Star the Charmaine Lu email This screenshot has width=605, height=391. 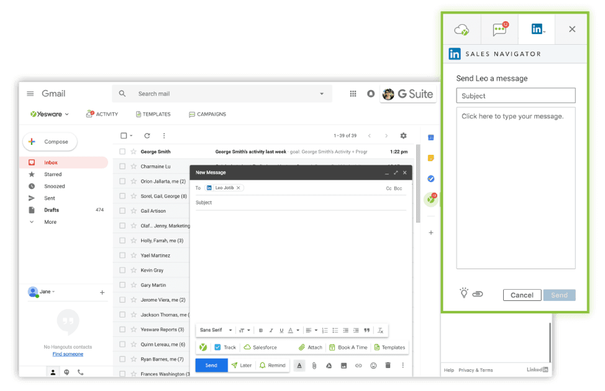(x=133, y=167)
